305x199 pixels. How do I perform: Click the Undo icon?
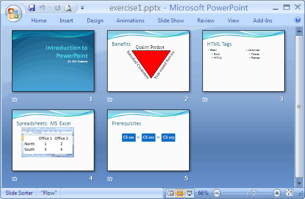click(42, 8)
